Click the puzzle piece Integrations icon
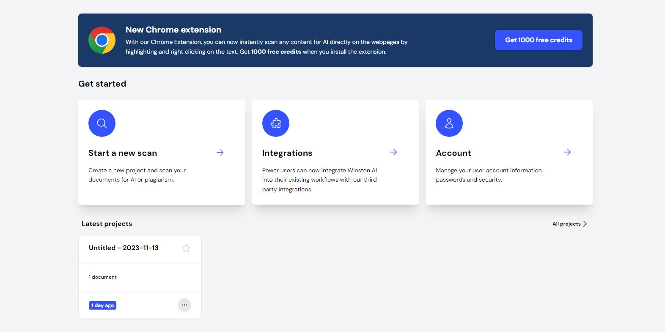This screenshot has width=665, height=332. [x=276, y=123]
